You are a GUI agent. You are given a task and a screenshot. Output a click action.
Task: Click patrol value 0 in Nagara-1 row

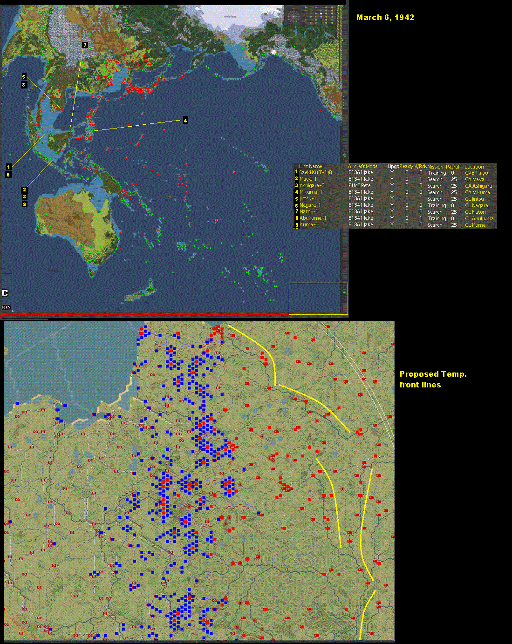coord(452,205)
